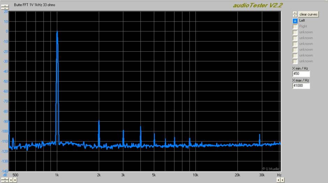Click the X min / Hz label
Viewport: 328px width, 183px height.
coord(300,68)
